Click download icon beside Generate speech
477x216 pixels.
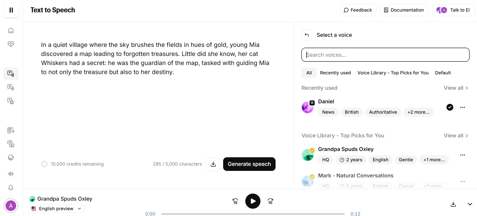coord(213,164)
